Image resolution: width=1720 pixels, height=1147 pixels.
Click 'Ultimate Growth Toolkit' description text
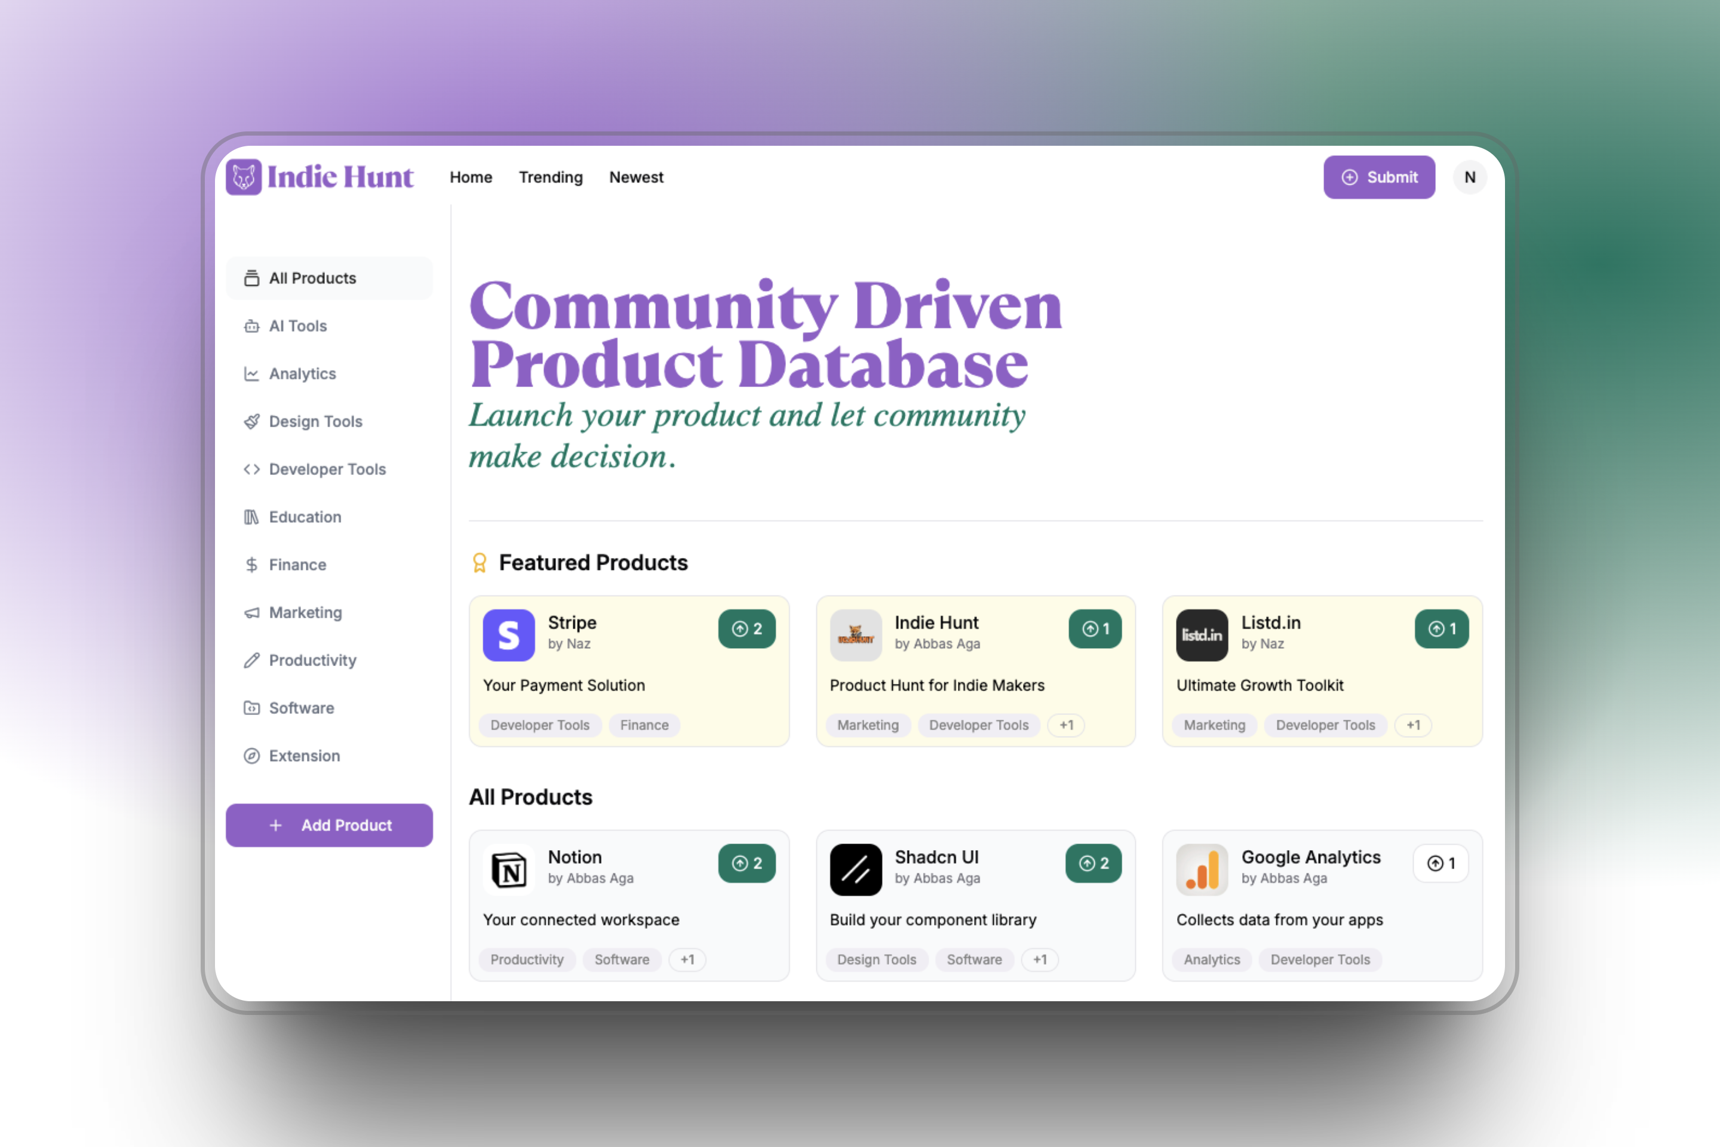1260,685
